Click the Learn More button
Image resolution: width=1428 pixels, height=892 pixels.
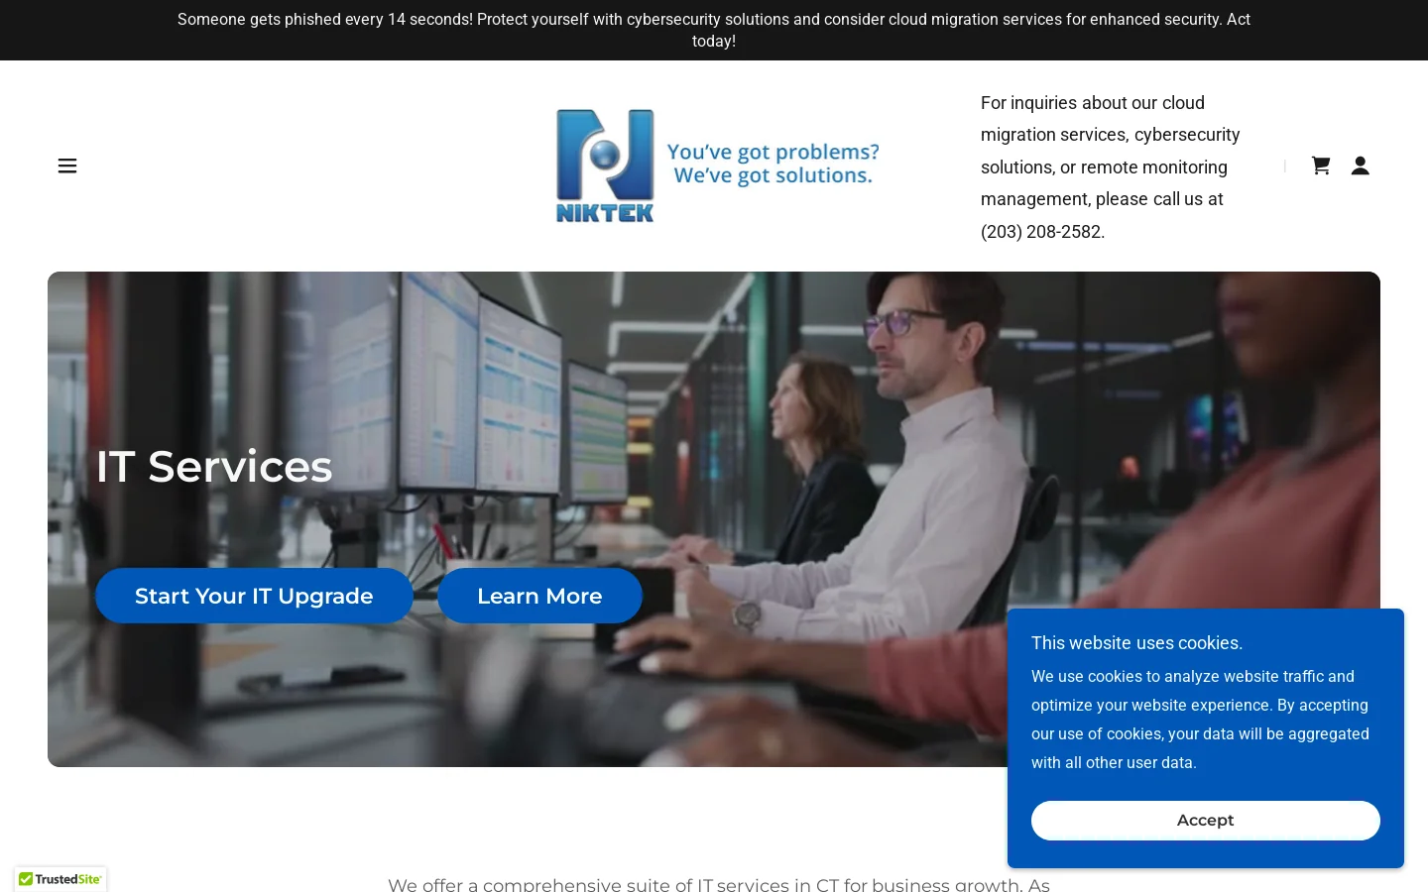(x=539, y=596)
